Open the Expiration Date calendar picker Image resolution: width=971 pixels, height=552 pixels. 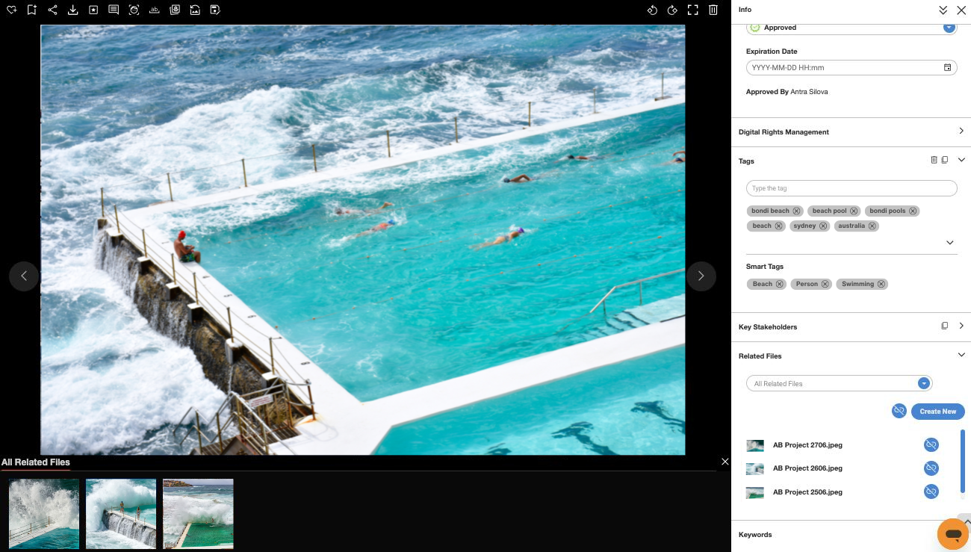(947, 67)
